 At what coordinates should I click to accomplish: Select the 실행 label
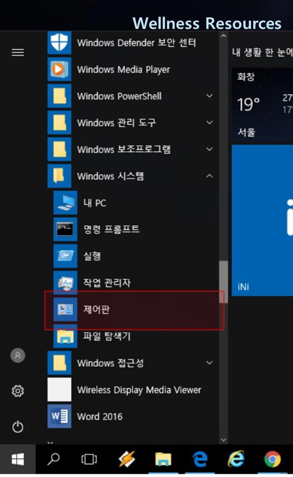pyautogui.click(x=92, y=256)
